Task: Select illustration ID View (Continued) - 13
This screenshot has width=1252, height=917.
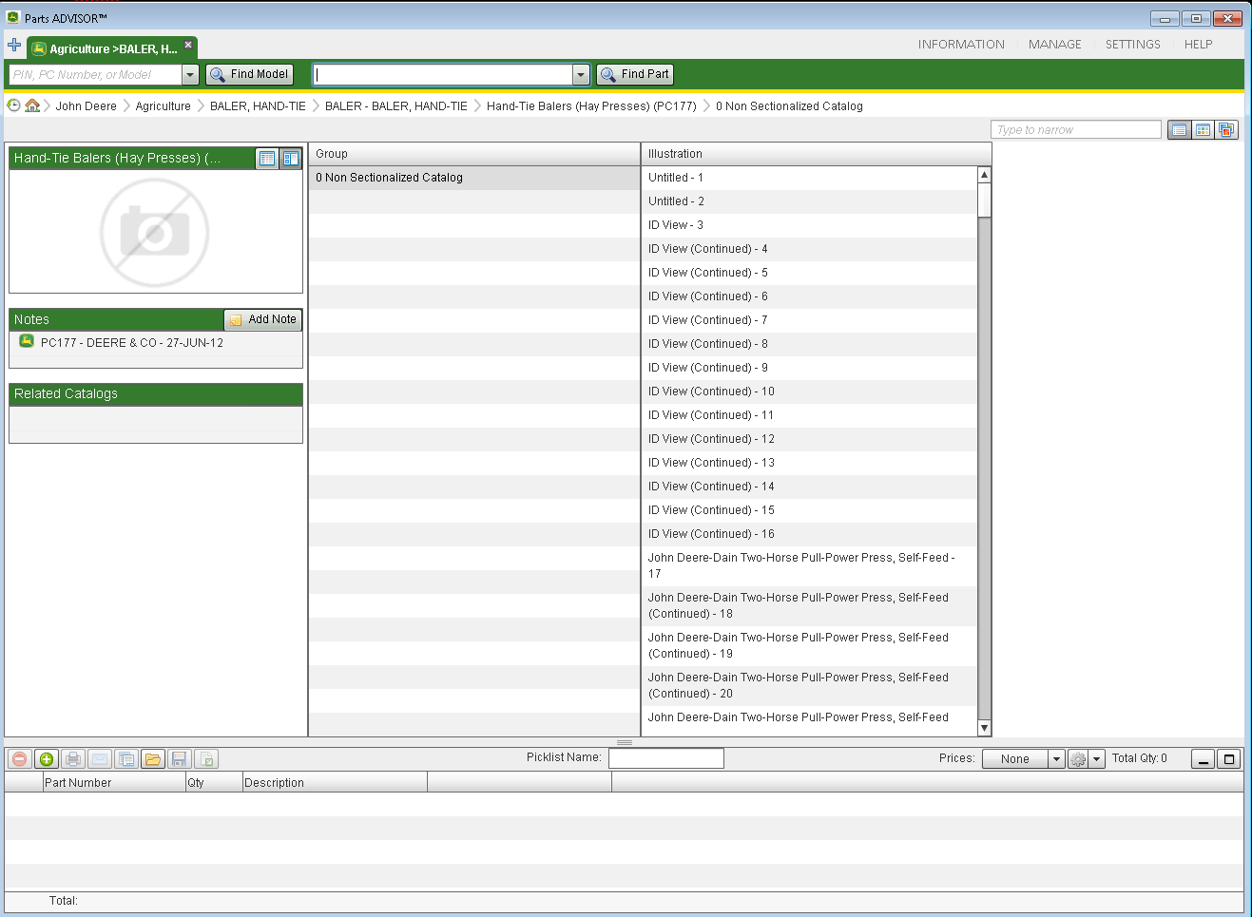Action: 809,463
